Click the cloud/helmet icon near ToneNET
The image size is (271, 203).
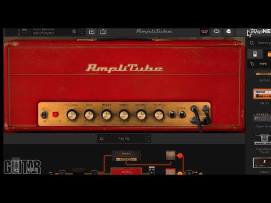click(229, 32)
